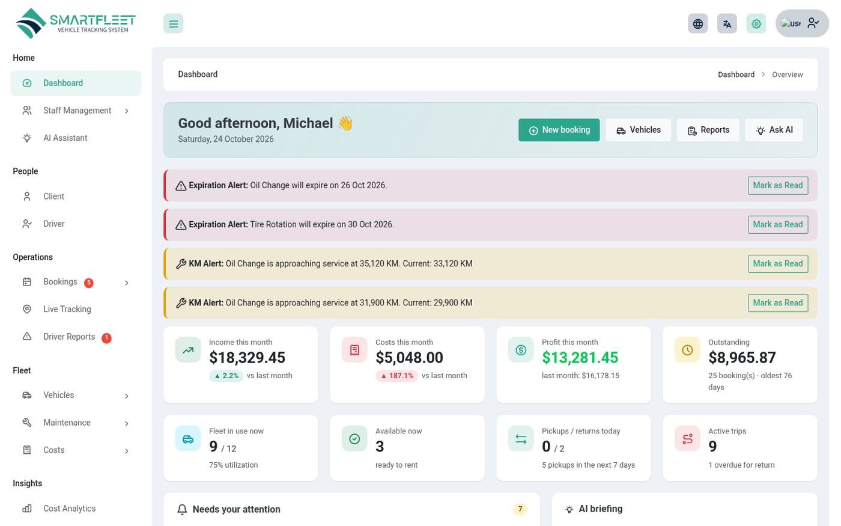Expand the Maintenance submenu chevron
Image resolution: width=841 pixels, height=526 pixels.
click(x=127, y=424)
